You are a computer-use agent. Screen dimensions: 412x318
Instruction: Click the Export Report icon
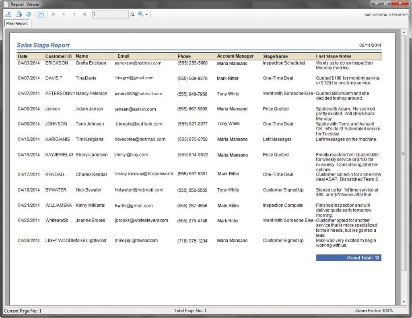click(8, 14)
